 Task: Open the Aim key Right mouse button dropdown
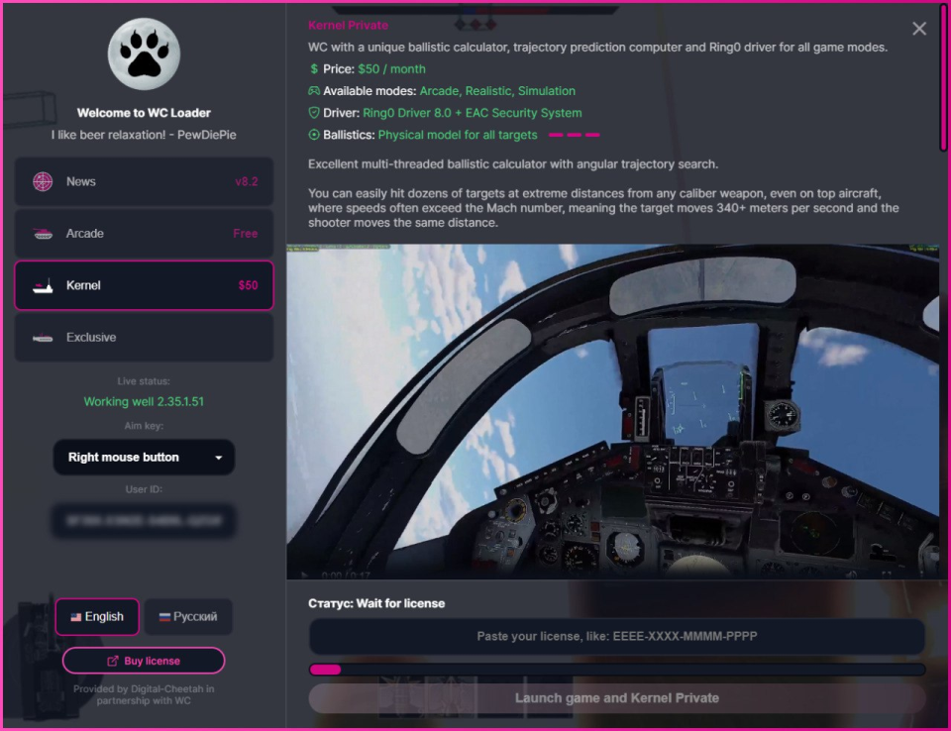(x=144, y=458)
